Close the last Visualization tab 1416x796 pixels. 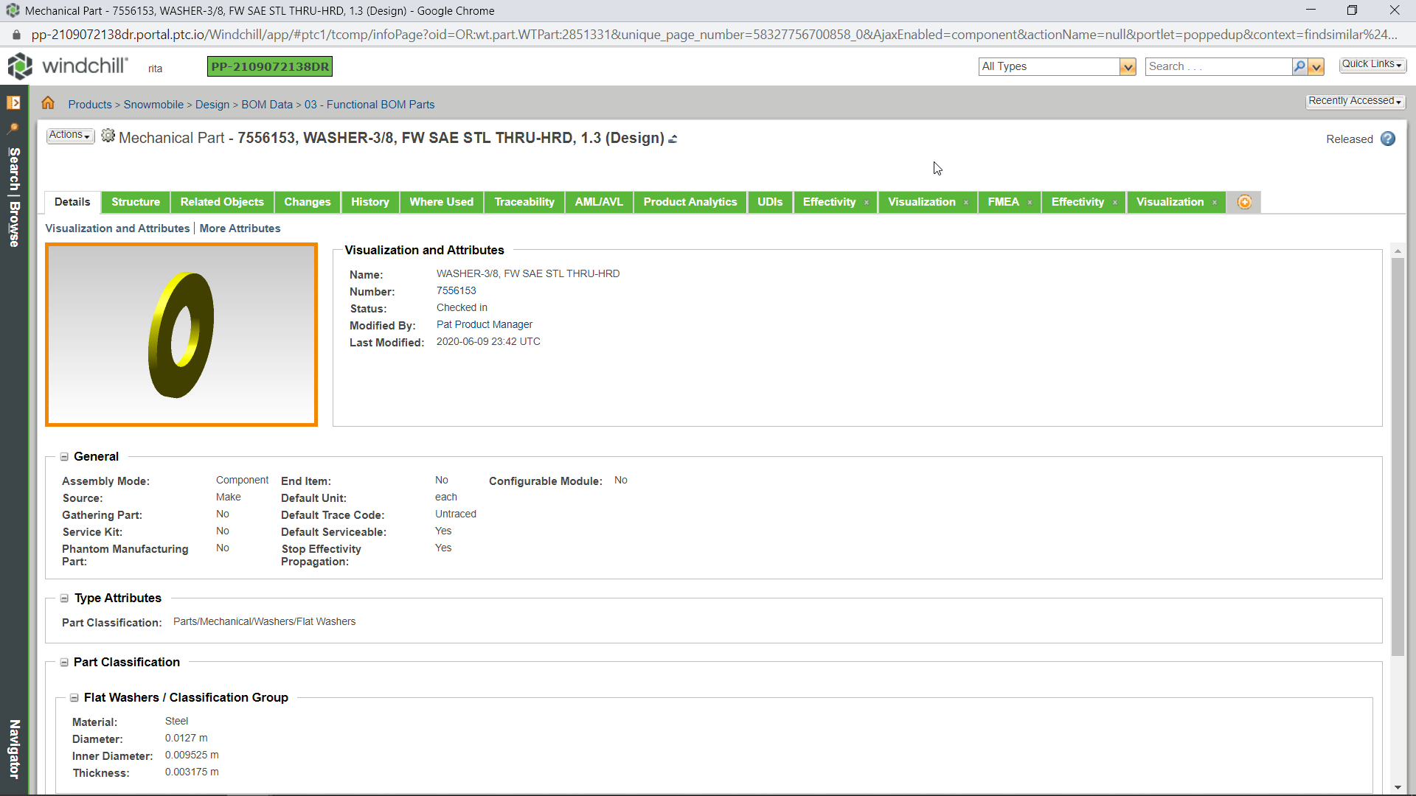tap(1215, 203)
